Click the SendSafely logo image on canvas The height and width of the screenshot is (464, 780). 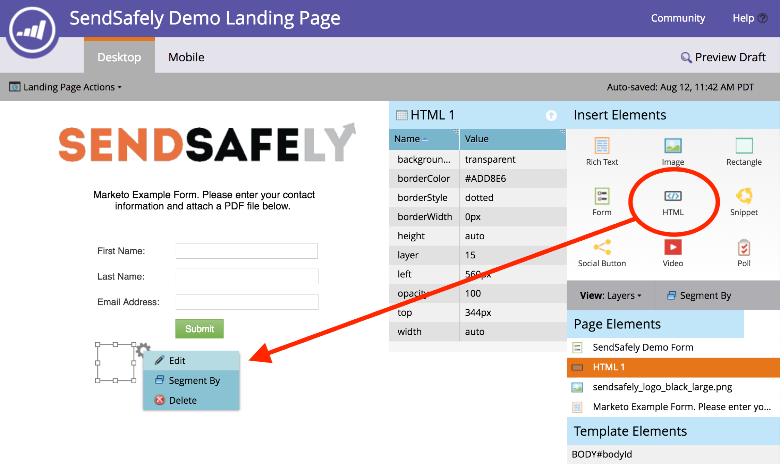pyautogui.click(x=207, y=143)
